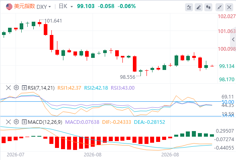Viewport: 236px width, 160px height.
Task: Click the shrink fullscreen arrows icon
Action: click(x=220, y=7)
